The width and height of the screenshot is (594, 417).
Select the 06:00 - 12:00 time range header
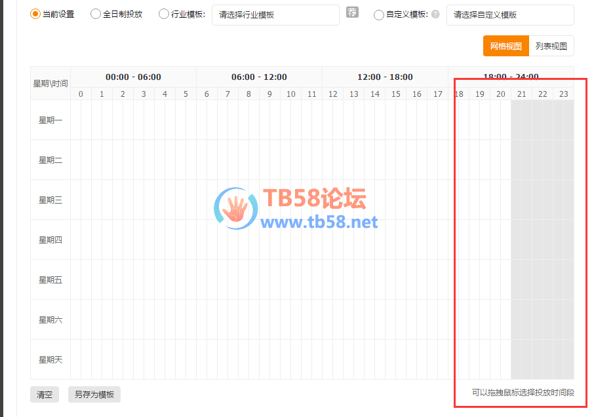[x=259, y=77]
